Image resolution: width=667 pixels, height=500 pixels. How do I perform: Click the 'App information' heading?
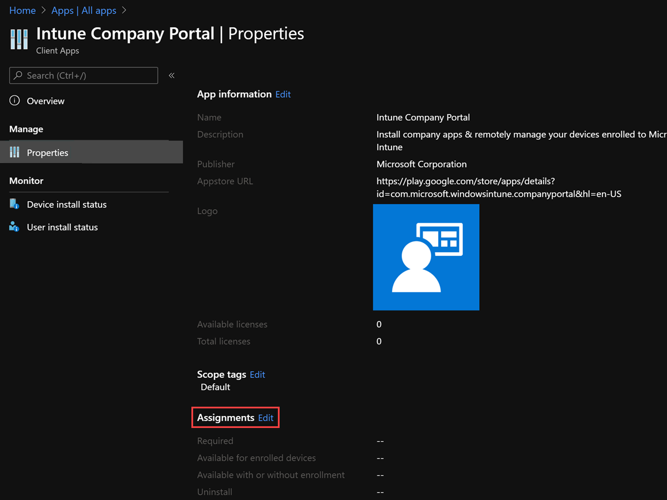click(x=235, y=94)
